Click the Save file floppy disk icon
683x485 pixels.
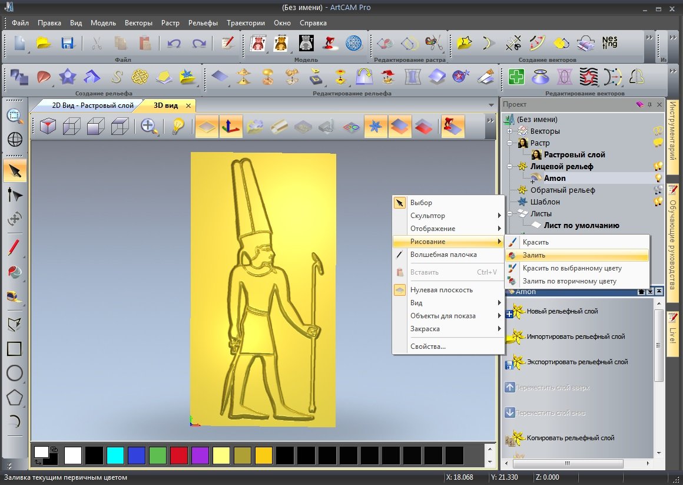click(67, 43)
